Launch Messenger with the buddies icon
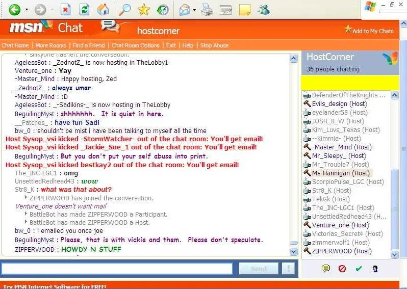Image resolution: width=407 pixels, height=289 pixels. [x=264, y=10]
